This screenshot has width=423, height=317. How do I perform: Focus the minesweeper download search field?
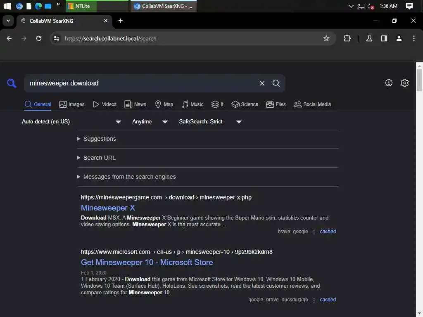click(x=140, y=83)
